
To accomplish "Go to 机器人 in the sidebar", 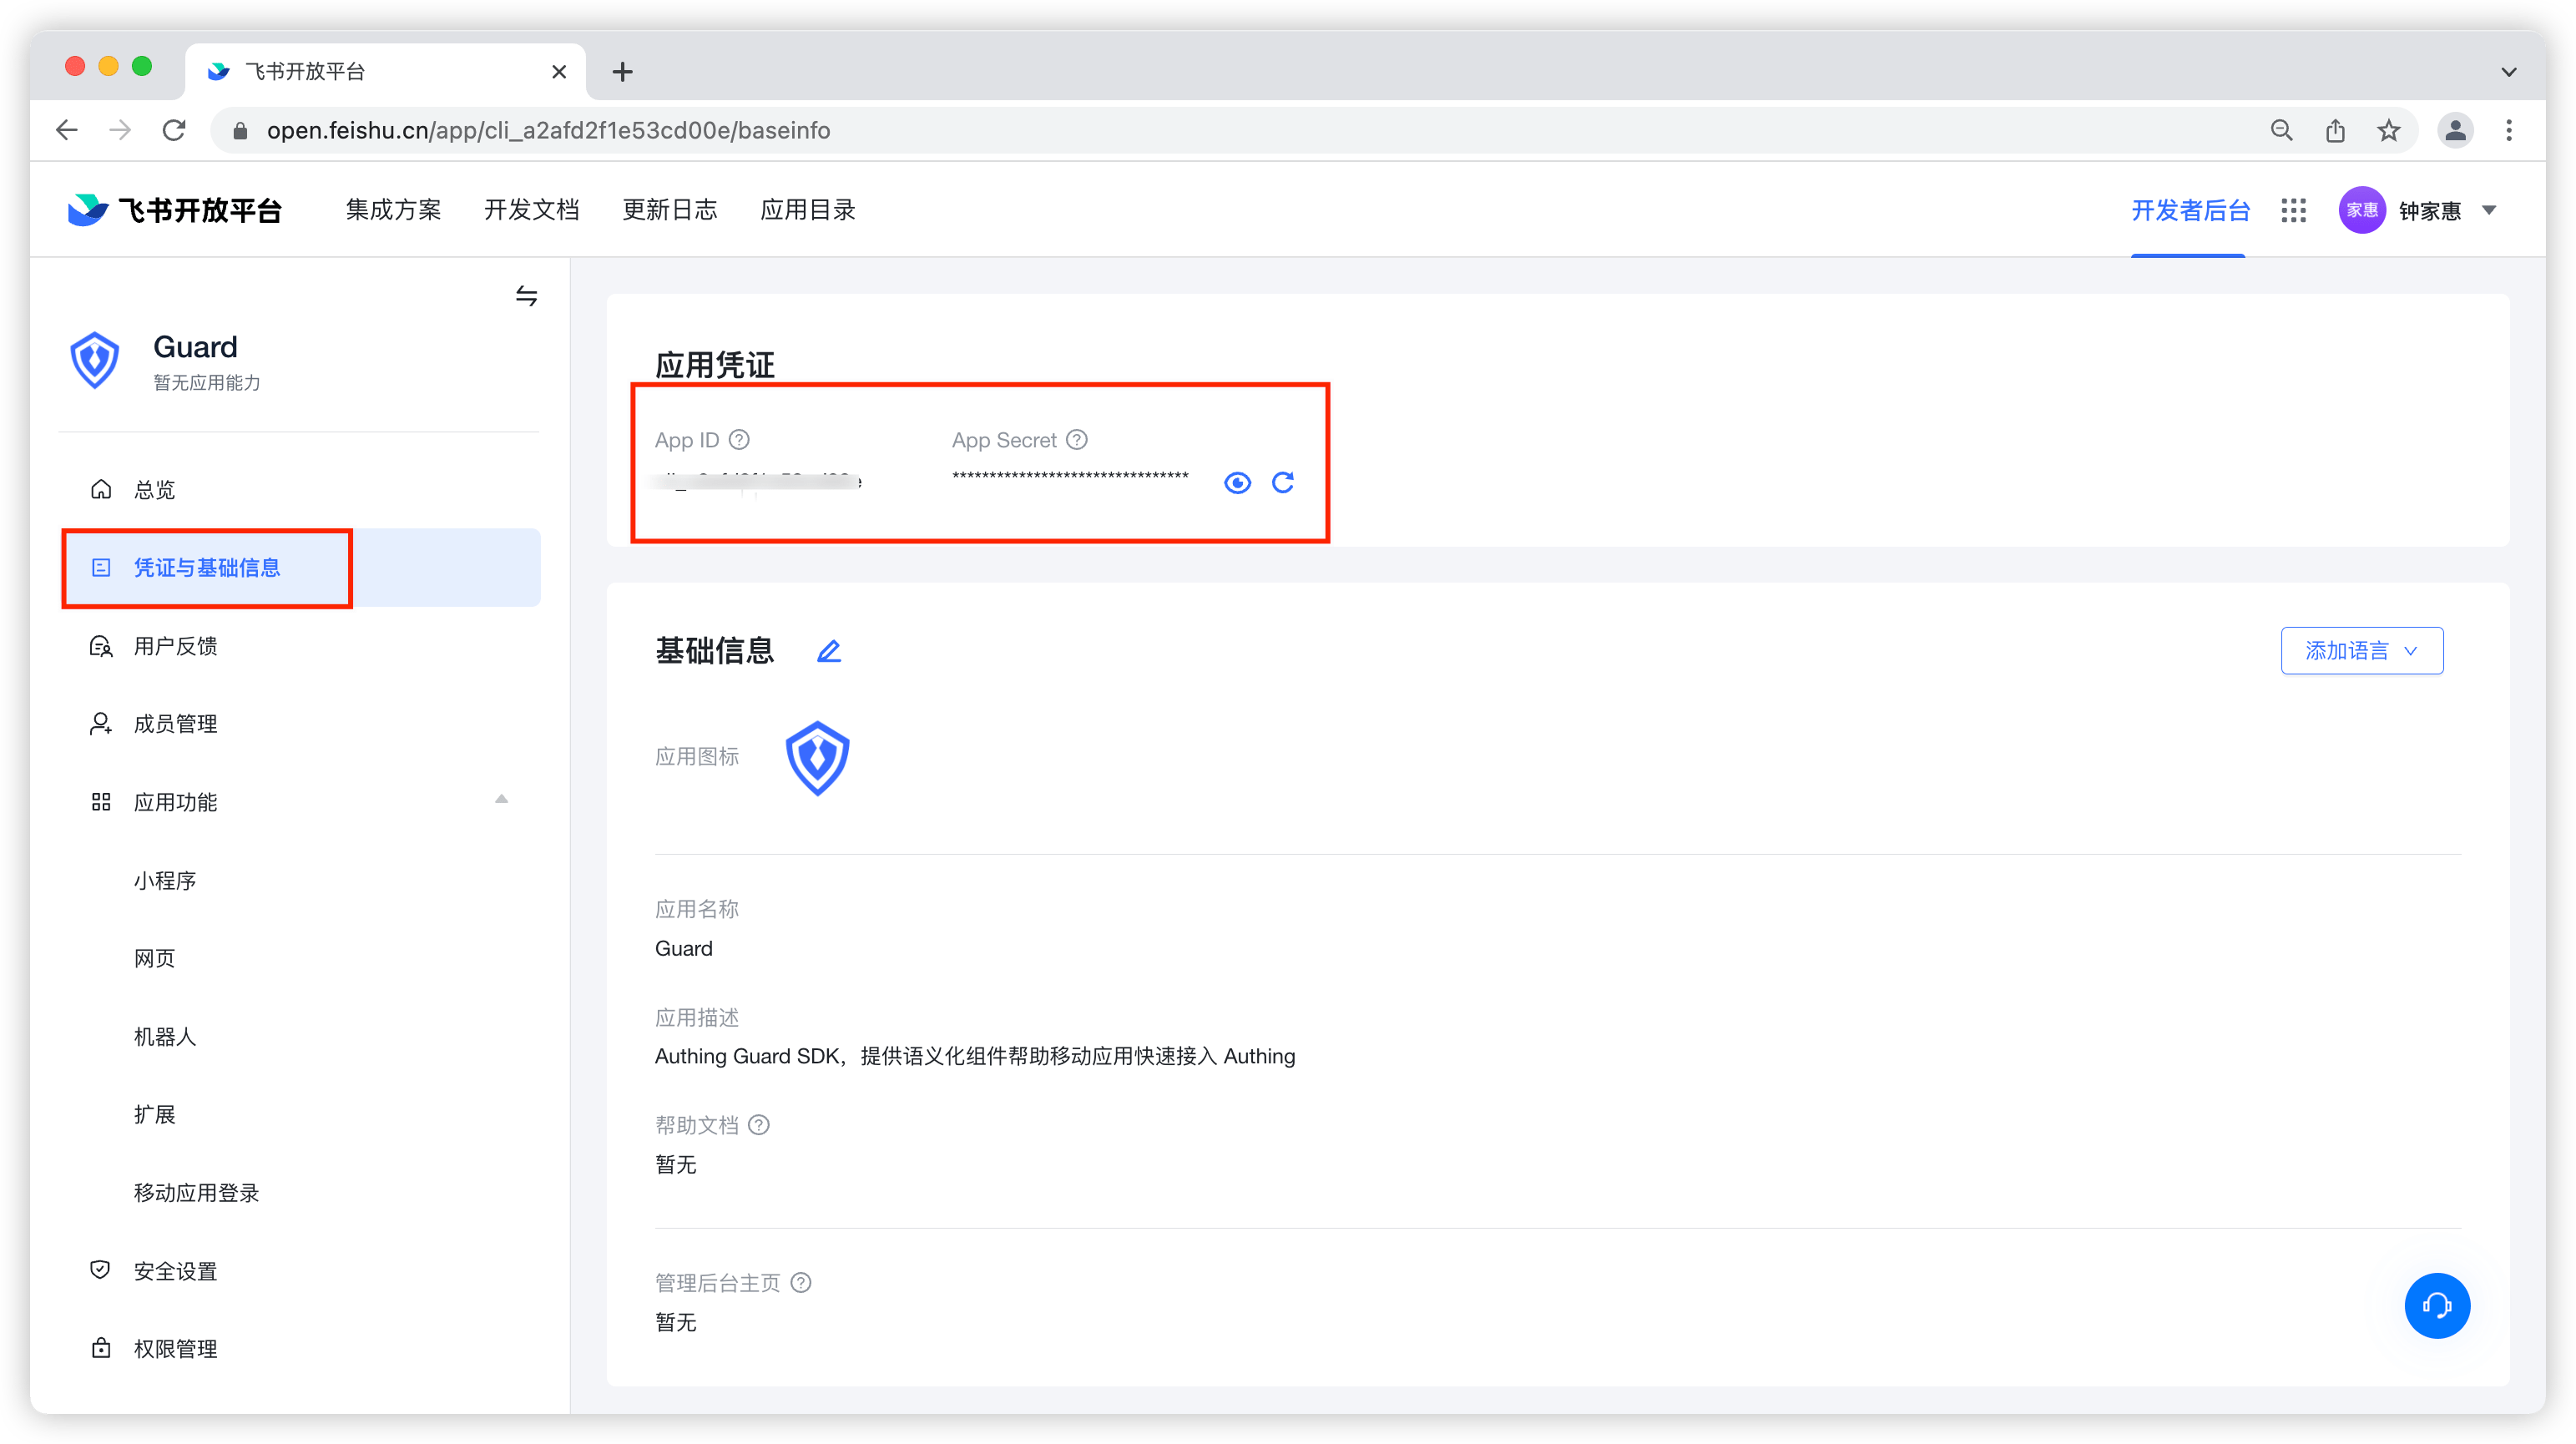I will (x=165, y=1036).
